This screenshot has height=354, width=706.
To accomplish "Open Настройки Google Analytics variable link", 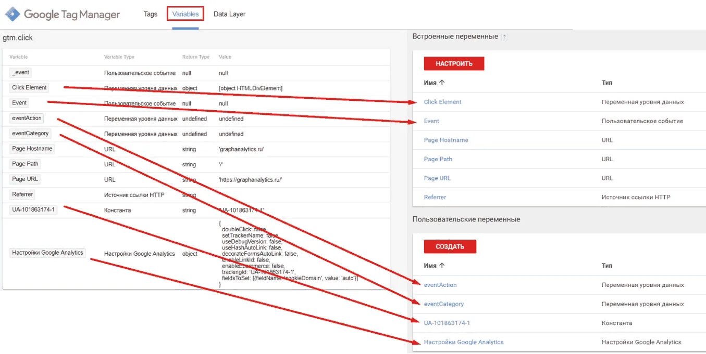I will point(464,342).
